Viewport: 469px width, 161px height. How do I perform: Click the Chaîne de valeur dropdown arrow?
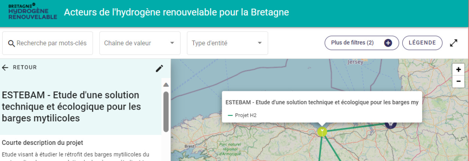click(x=172, y=43)
